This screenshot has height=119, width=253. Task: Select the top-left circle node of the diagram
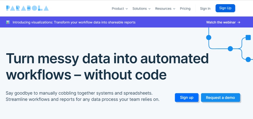(x=209, y=37)
